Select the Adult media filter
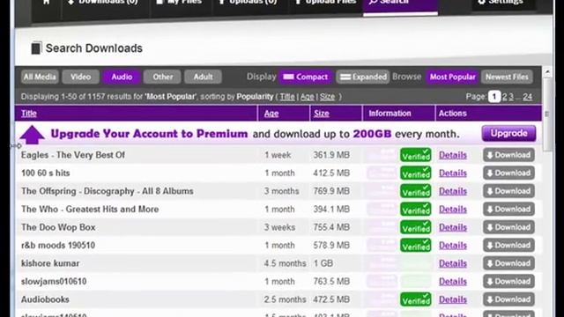 click(x=204, y=77)
